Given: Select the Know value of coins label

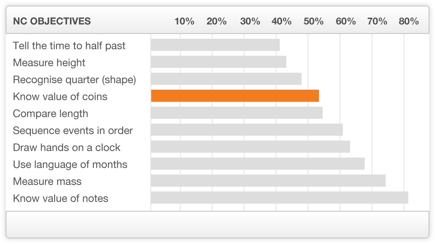Looking at the screenshot, I should coord(60,97).
